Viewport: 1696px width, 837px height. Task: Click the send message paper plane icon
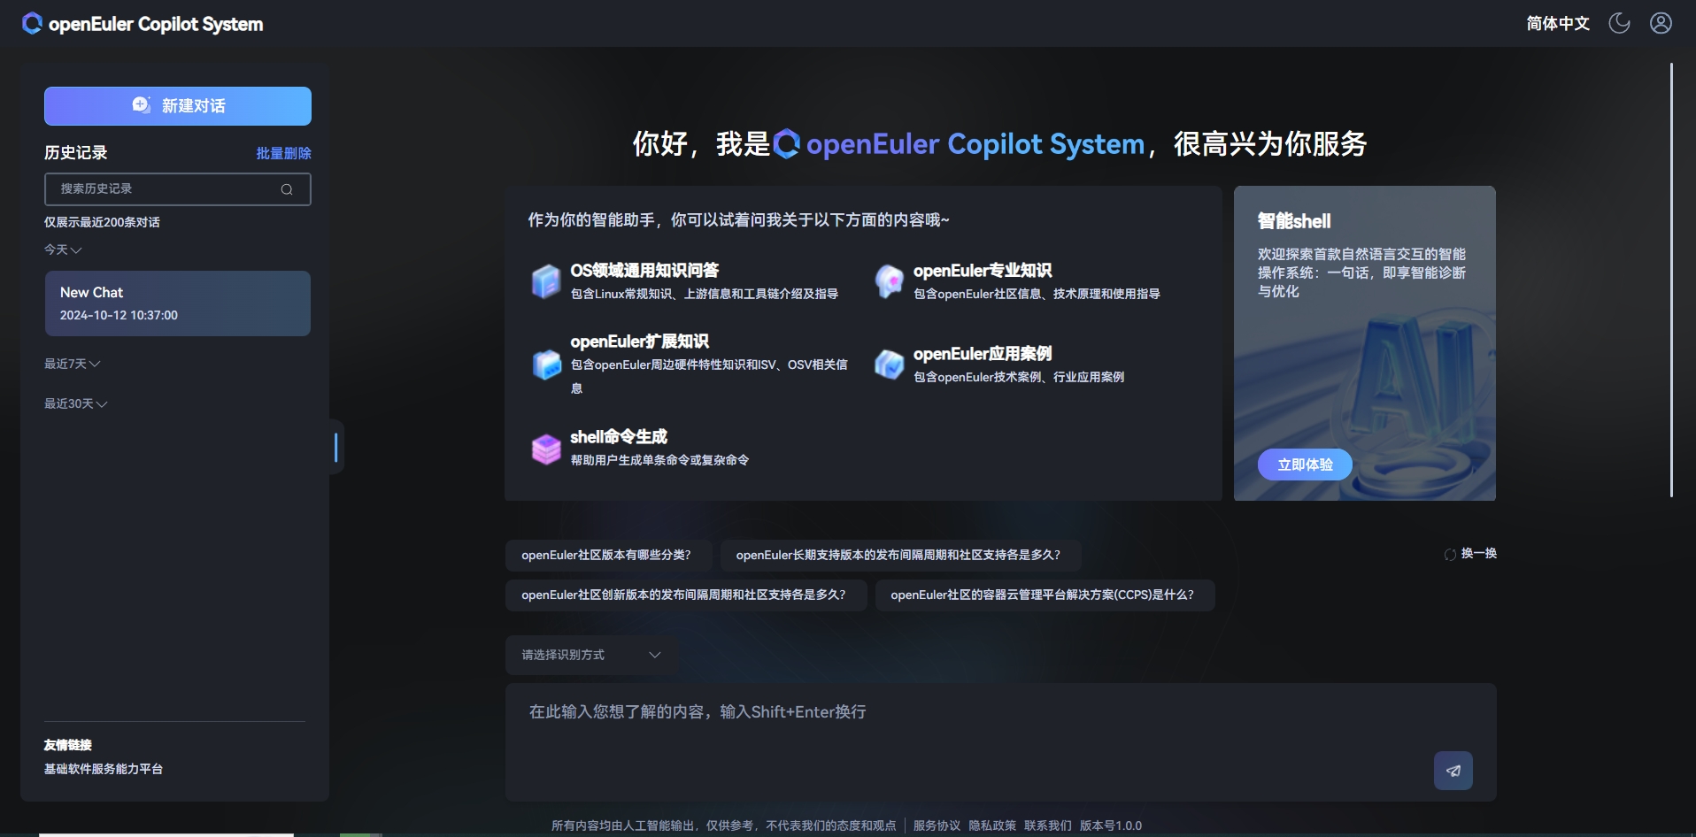1453,771
